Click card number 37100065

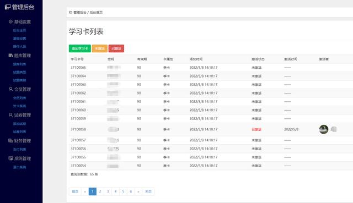point(78,67)
